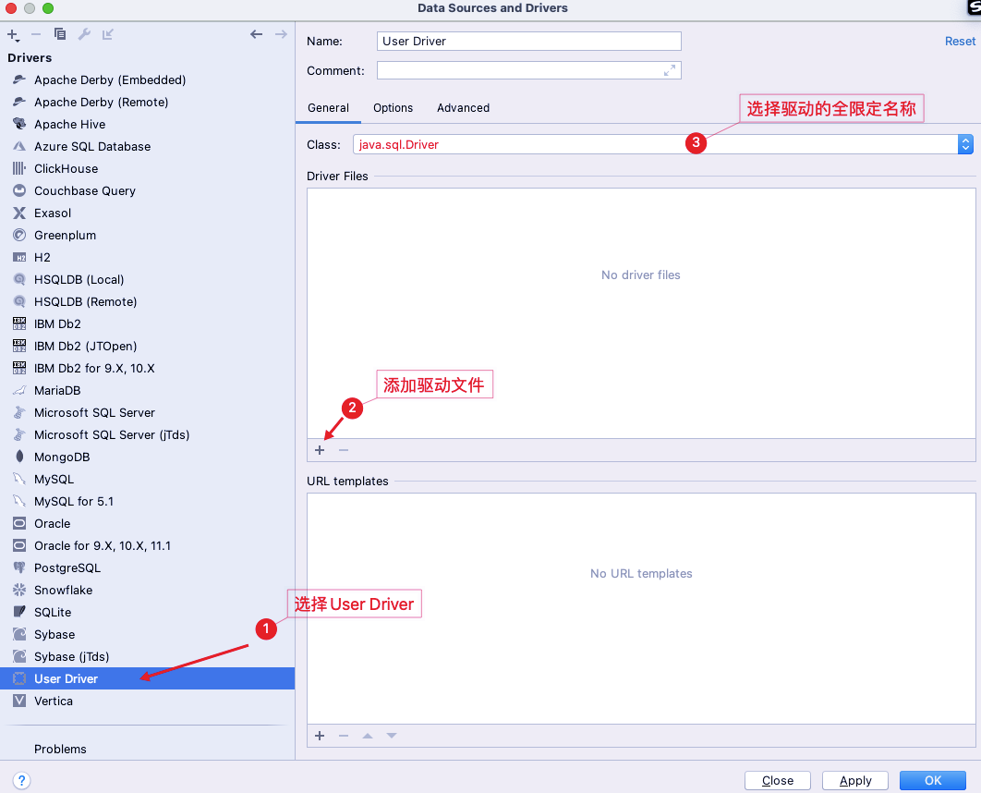The width and height of the screenshot is (981, 793).
Task: Switch to the Options tab
Action: (x=393, y=107)
